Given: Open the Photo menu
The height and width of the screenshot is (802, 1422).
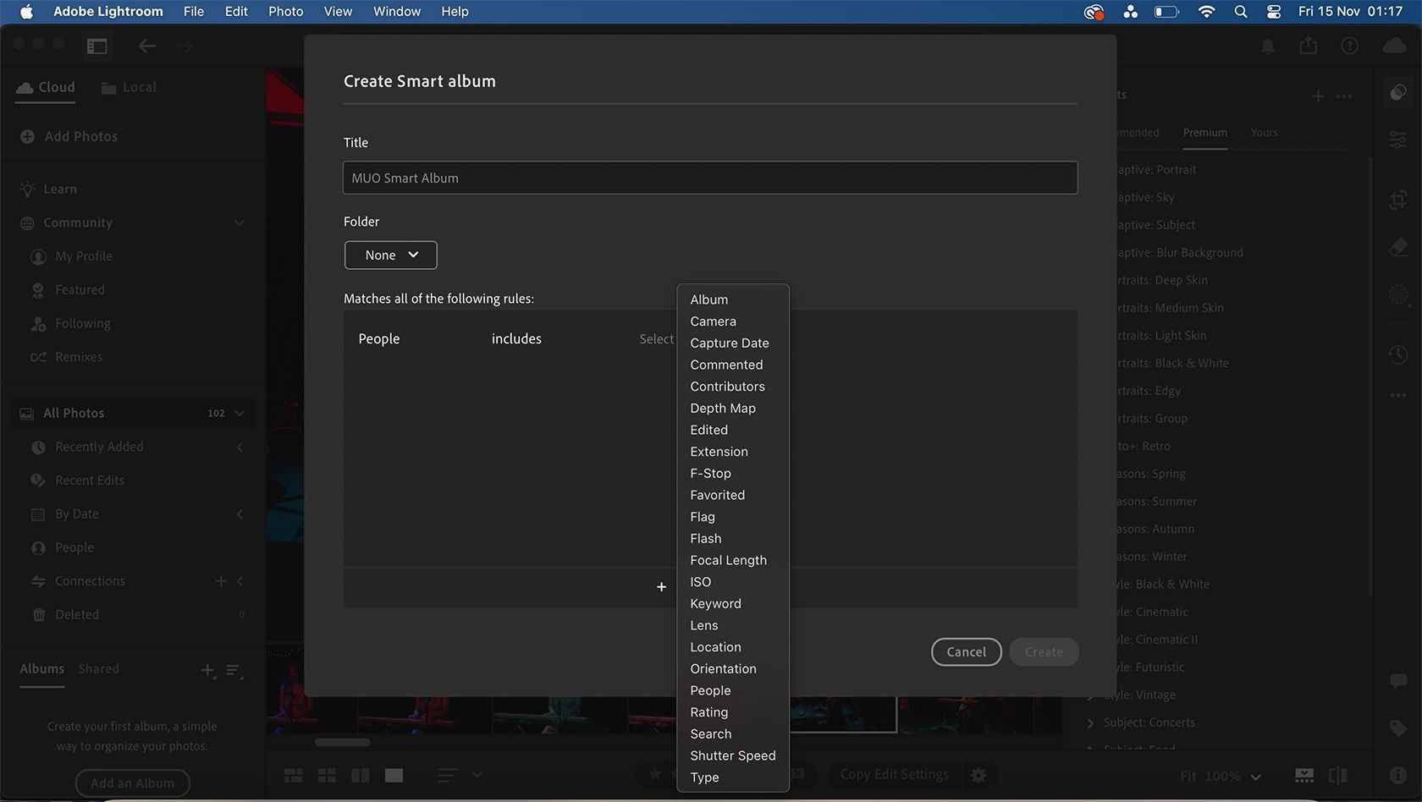Looking at the screenshot, I should [x=285, y=11].
